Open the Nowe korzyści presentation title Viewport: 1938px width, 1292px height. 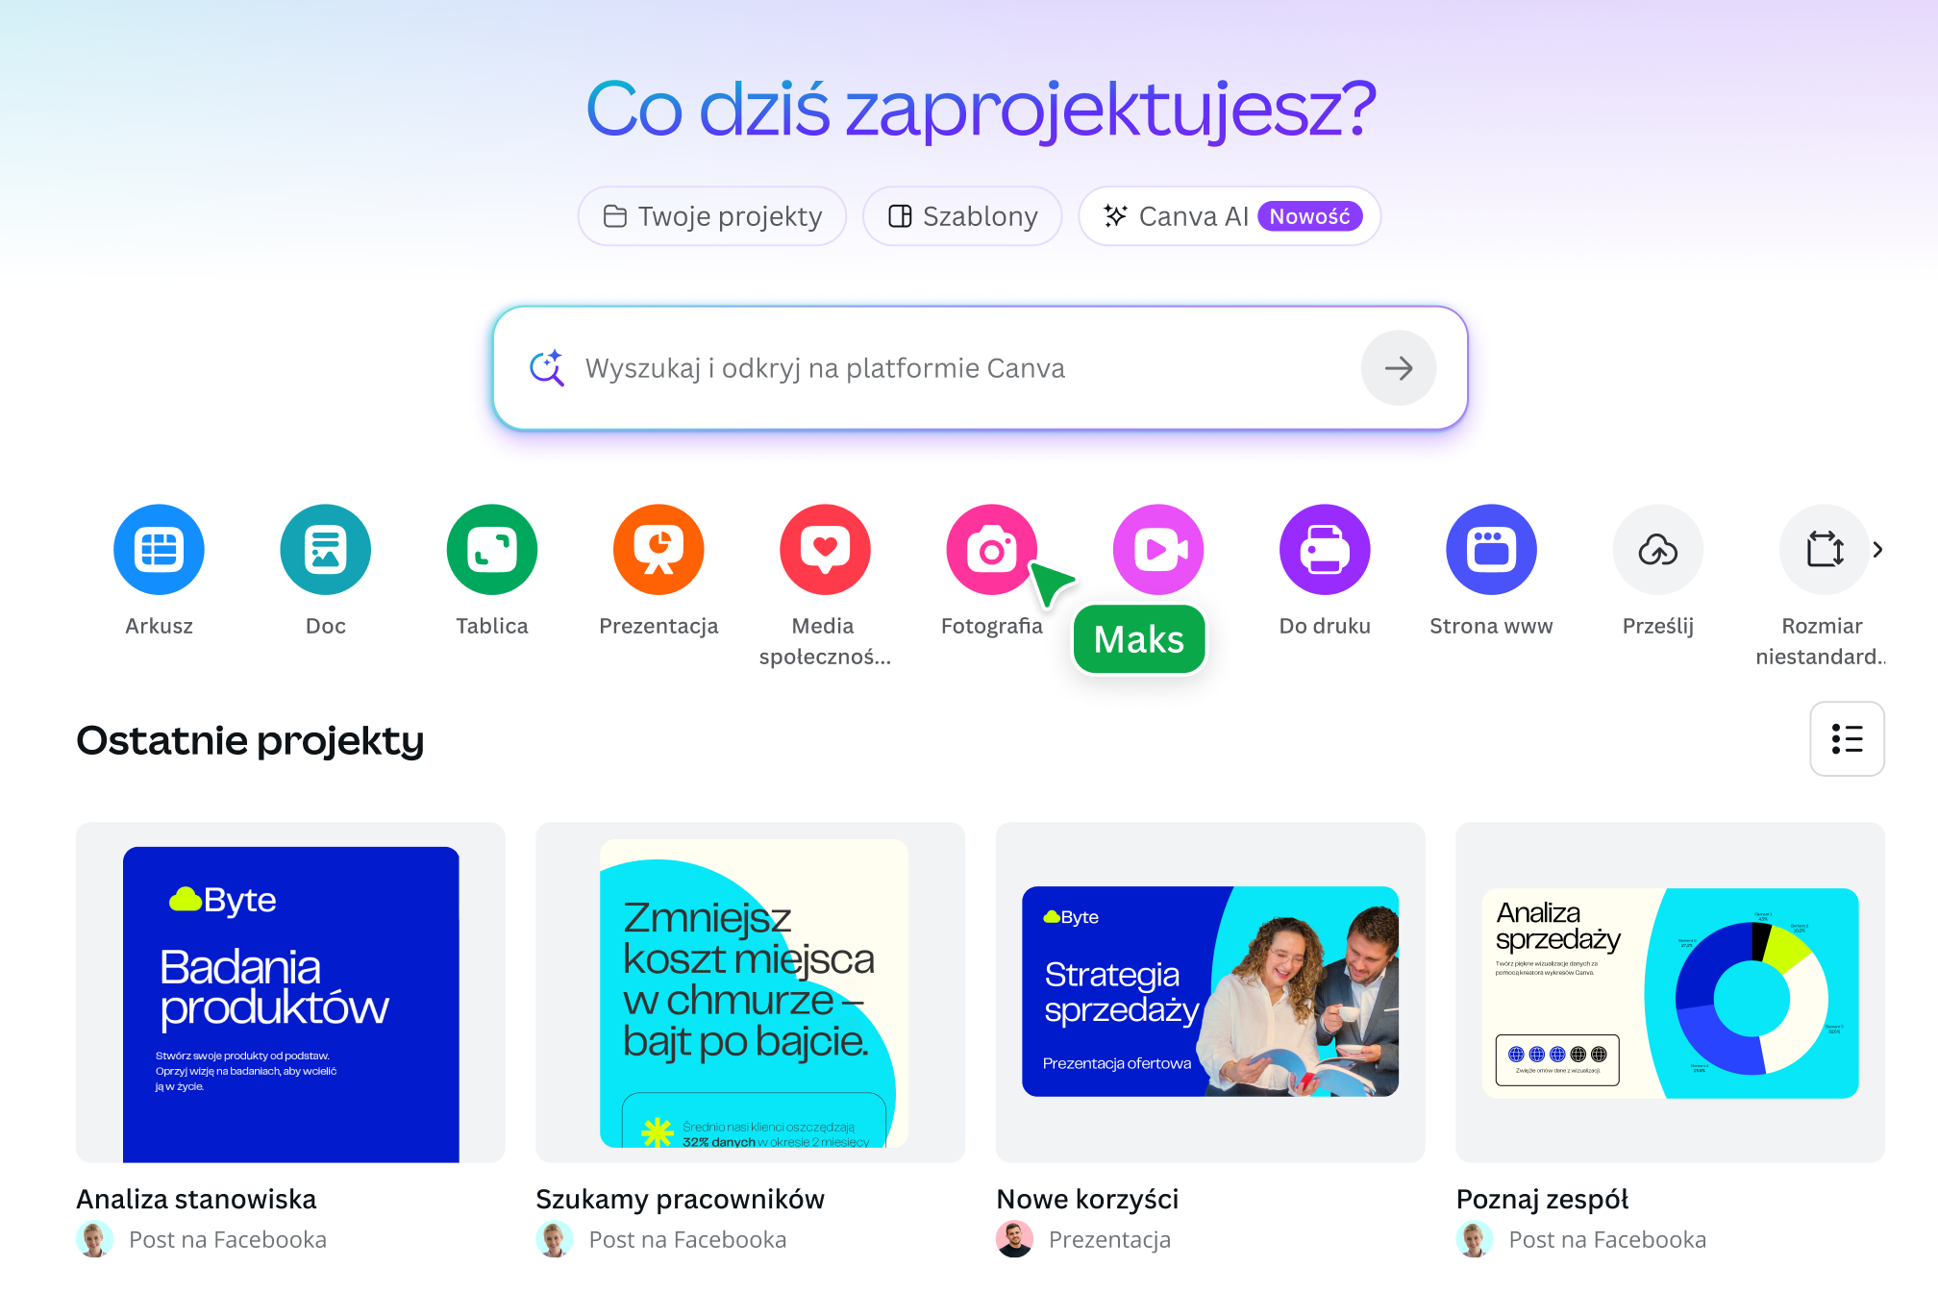pos(1087,1199)
